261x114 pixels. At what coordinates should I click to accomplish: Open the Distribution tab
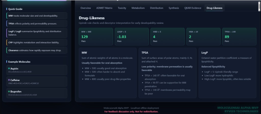(156, 8)
